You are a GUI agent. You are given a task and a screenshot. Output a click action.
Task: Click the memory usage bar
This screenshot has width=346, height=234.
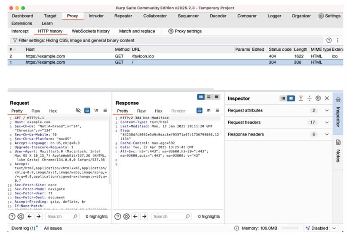[290, 228]
